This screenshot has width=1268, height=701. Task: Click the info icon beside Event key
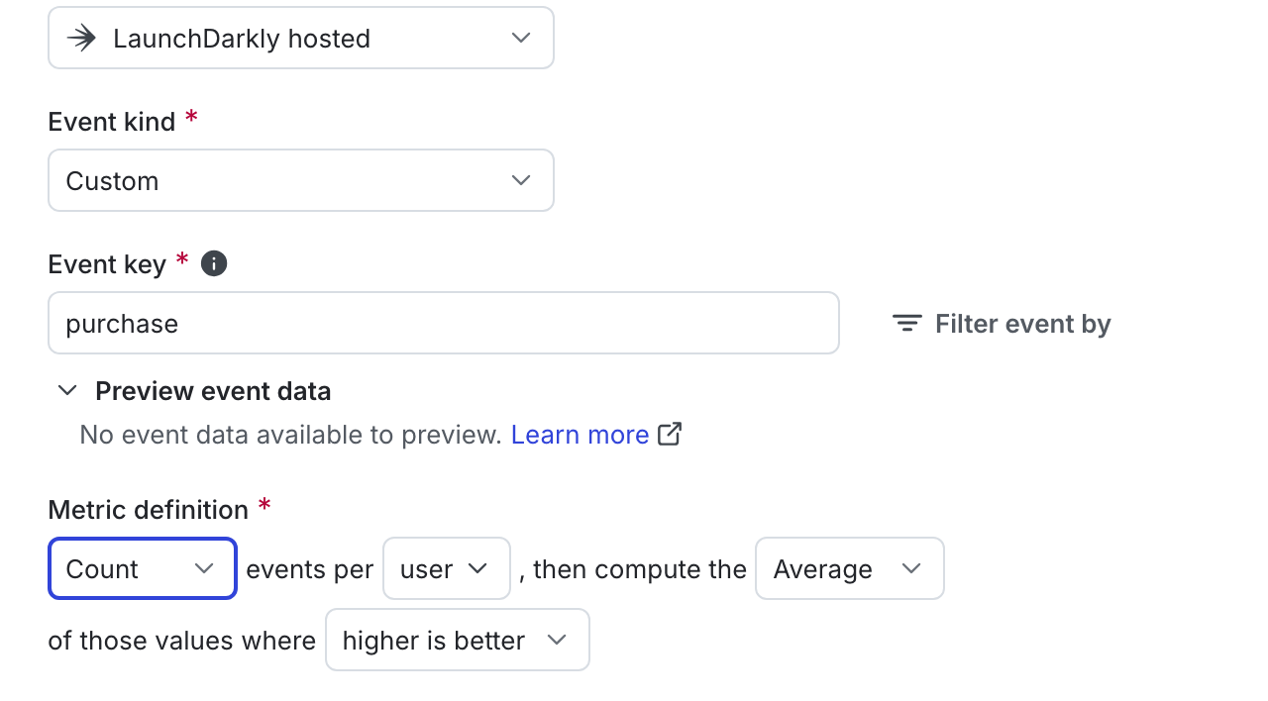[x=214, y=263]
